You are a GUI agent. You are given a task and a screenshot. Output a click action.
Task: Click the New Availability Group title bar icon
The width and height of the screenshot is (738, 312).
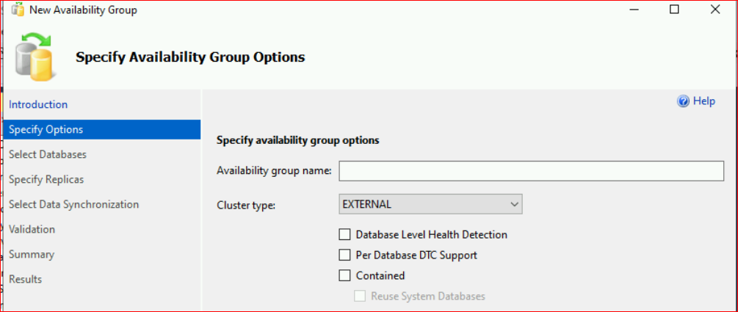18,10
